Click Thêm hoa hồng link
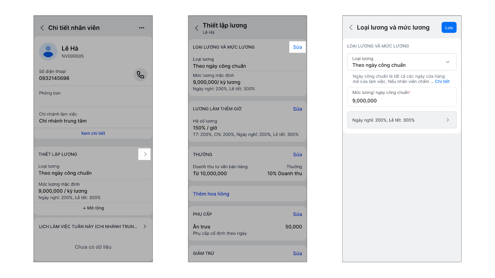 pyautogui.click(x=211, y=194)
